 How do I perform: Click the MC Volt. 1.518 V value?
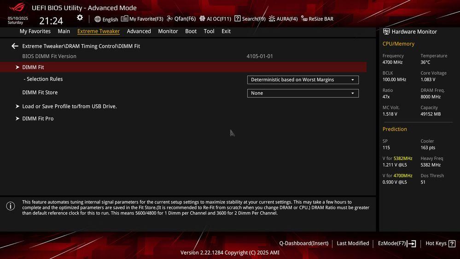[390, 114]
